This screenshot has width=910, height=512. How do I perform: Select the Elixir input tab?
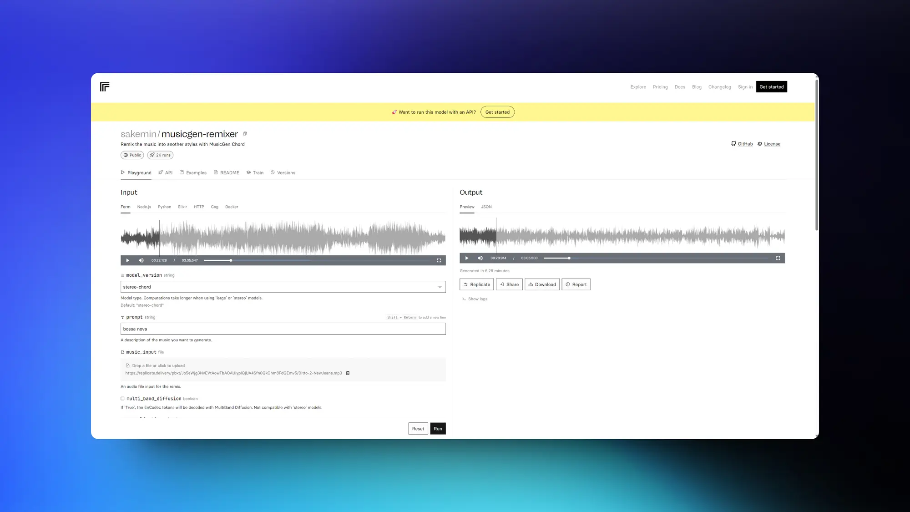coord(182,207)
